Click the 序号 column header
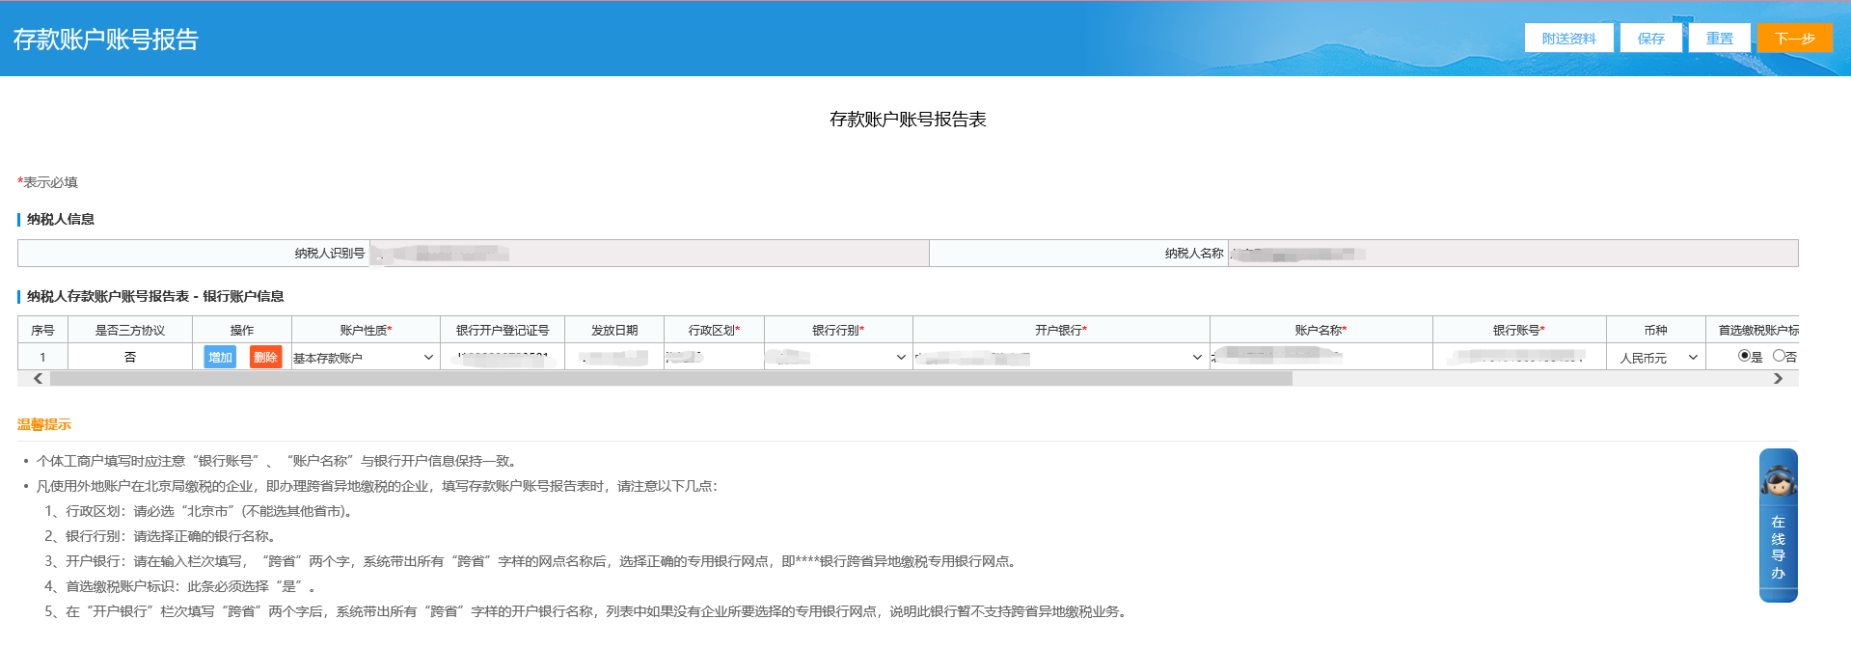The height and width of the screenshot is (647, 1851). tap(42, 330)
